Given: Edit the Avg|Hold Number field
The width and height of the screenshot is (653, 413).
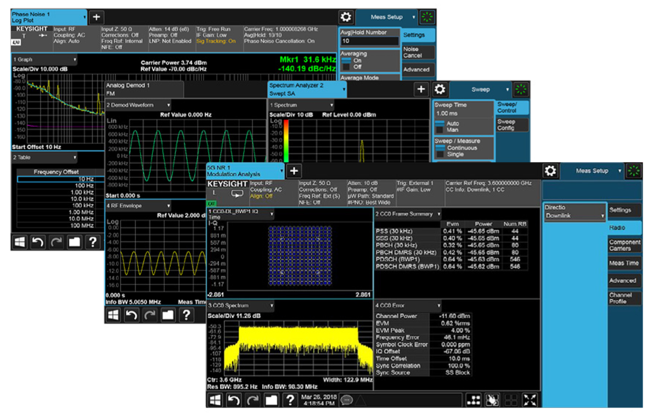Looking at the screenshot, I should pyautogui.click(x=369, y=41).
